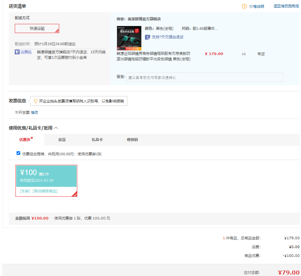This screenshot has height=276, width=301.
Task: Click the estimated delivery time 预计1月19日24:00前送达
Action: pyautogui.click(x=55, y=44)
